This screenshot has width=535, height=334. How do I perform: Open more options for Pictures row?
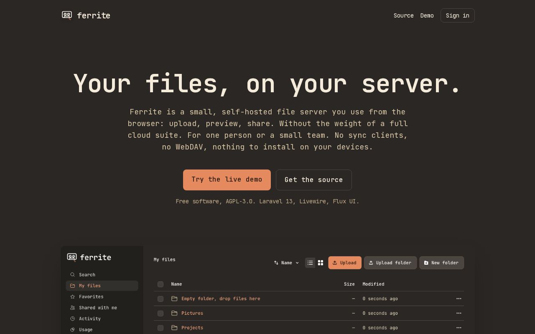[x=459, y=313]
